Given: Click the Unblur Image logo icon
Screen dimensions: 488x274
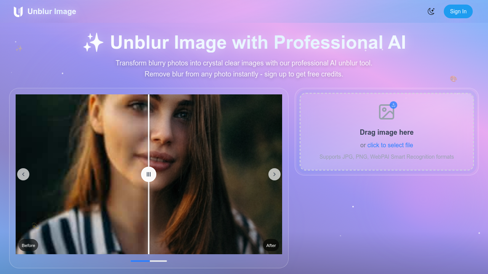Looking at the screenshot, I should 18,11.
